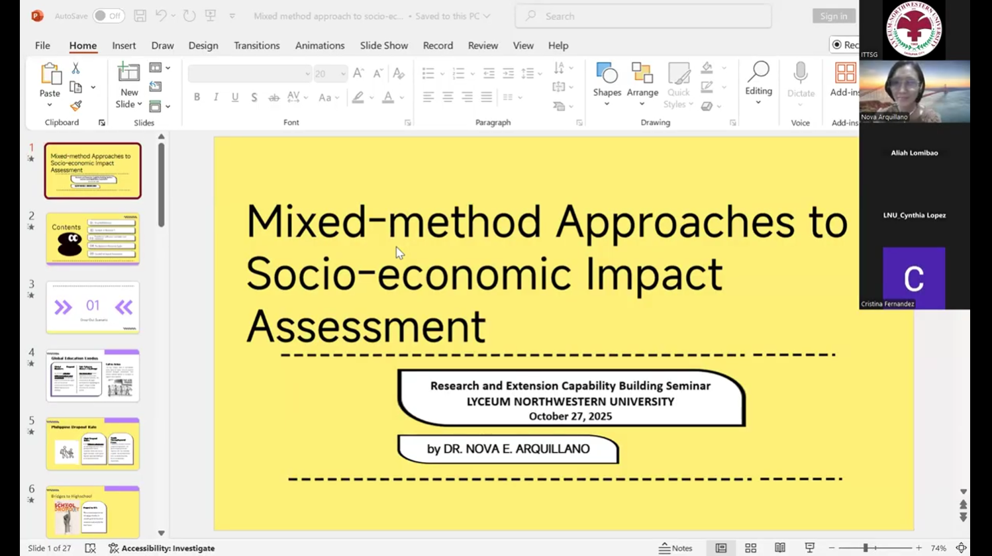Toggle Bold formatting
992x556 pixels.
click(x=197, y=97)
